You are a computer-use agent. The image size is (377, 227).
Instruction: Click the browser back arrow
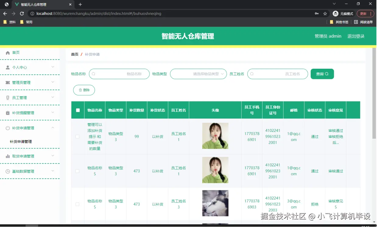click(5, 14)
